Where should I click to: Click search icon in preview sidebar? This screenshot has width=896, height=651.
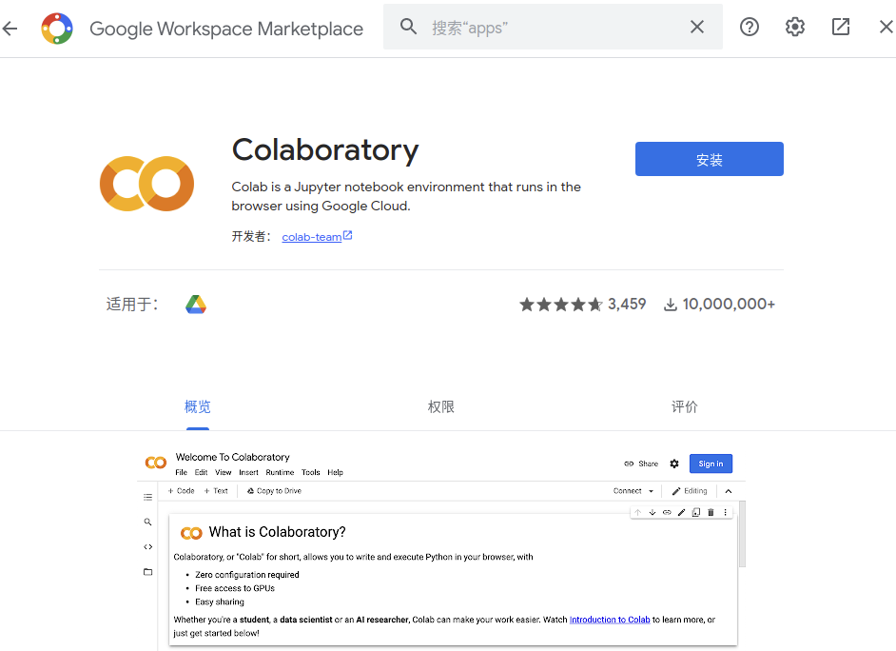click(148, 522)
